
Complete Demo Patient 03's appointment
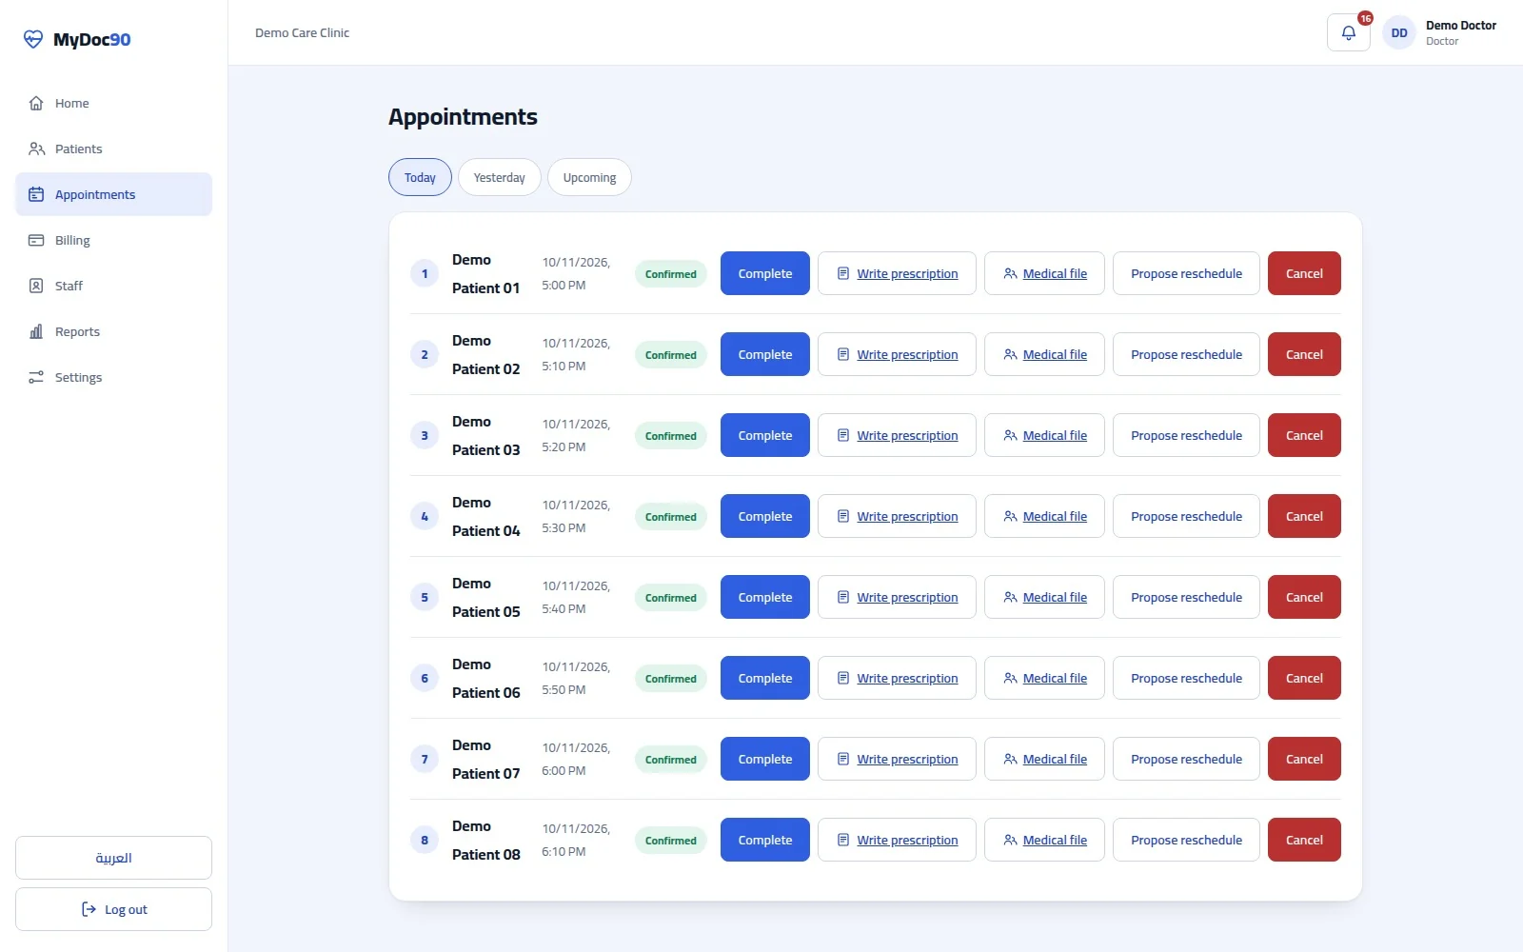tap(764, 435)
